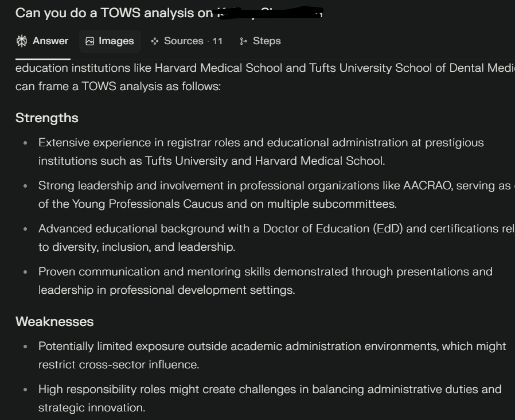Click the Perplexity logo icon beside Answer

[22, 41]
